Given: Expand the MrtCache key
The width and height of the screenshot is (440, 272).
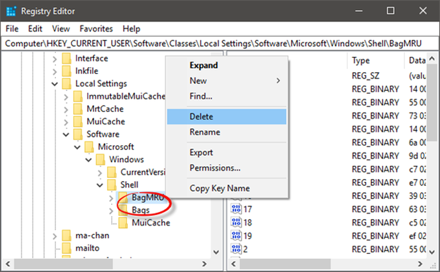Looking at the screenshot, I should [66, 109].
